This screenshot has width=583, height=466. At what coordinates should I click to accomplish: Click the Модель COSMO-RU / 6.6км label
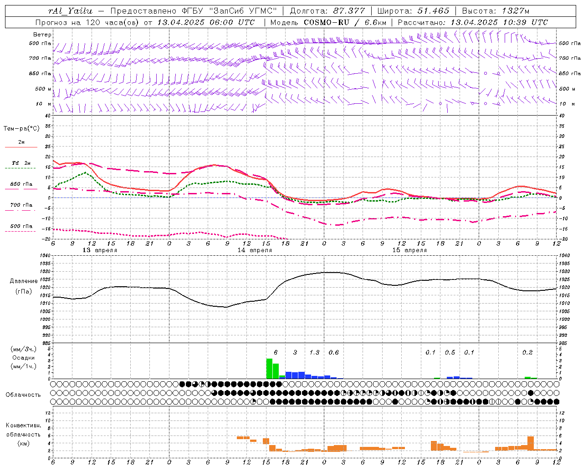click(328, 22)
